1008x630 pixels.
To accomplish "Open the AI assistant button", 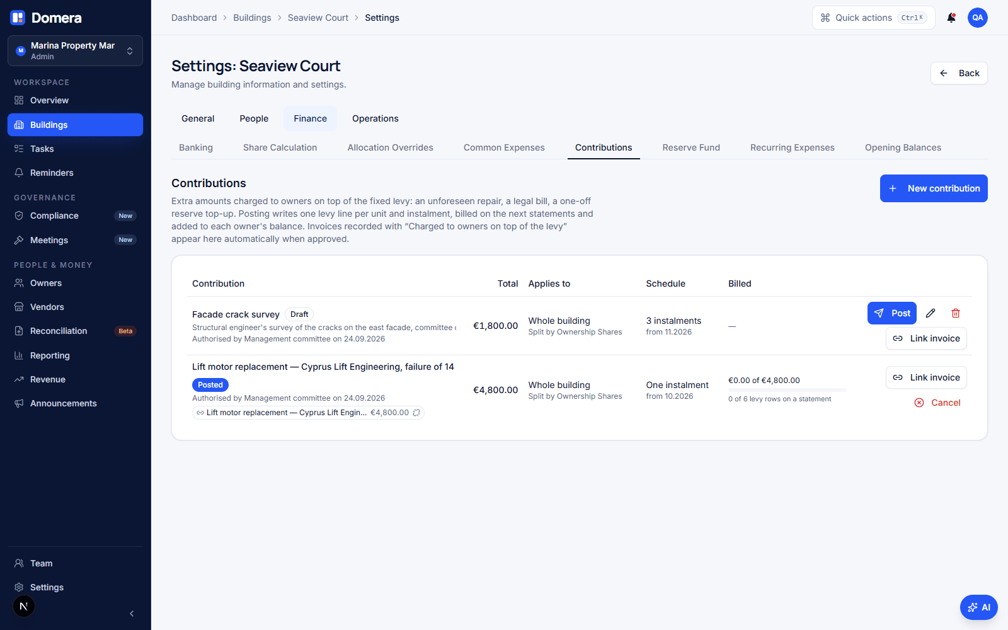I will point(979,607).
